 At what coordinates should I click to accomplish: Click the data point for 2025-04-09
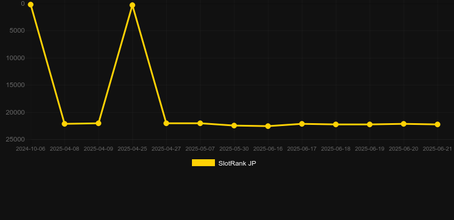(x=98, y=123)
